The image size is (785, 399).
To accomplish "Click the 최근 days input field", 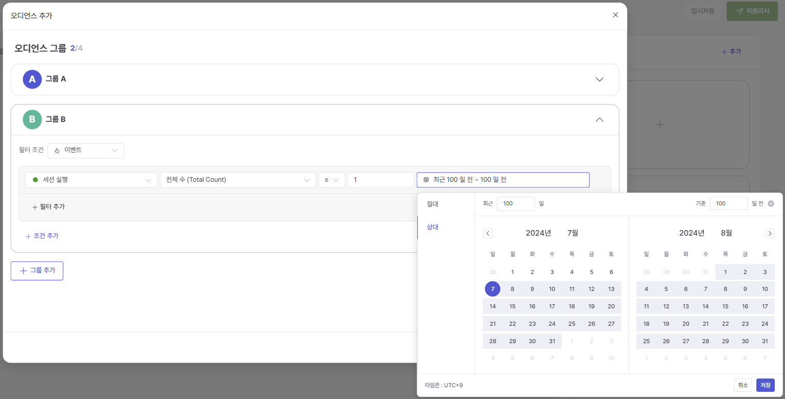I will pos(515,203).
